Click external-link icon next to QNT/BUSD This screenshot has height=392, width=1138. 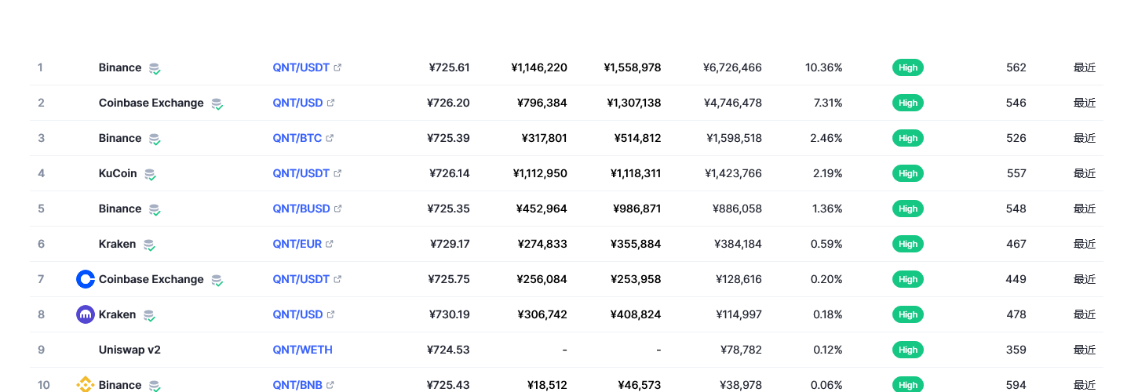coord(337,209)
